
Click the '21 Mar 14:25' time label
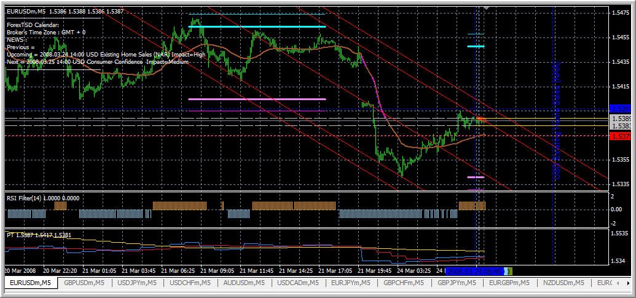296,270
